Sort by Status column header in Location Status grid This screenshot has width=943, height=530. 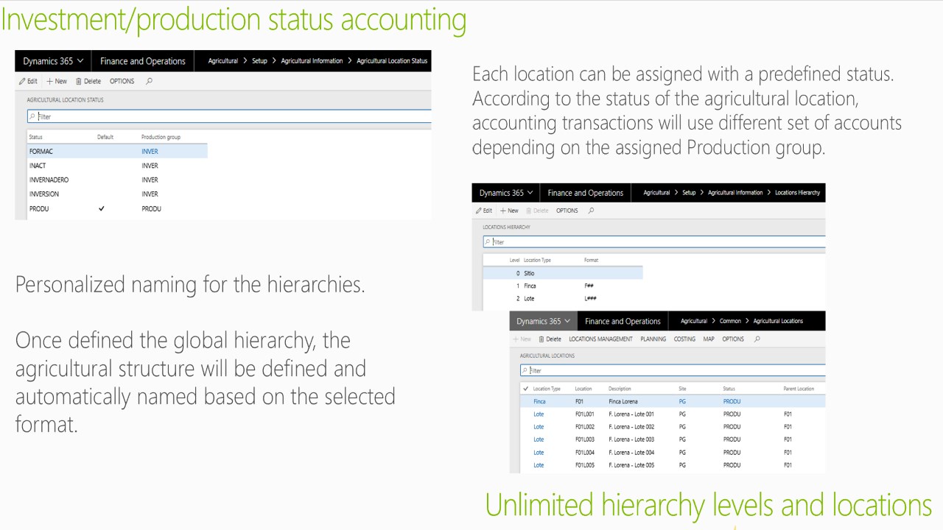point(35,138)
